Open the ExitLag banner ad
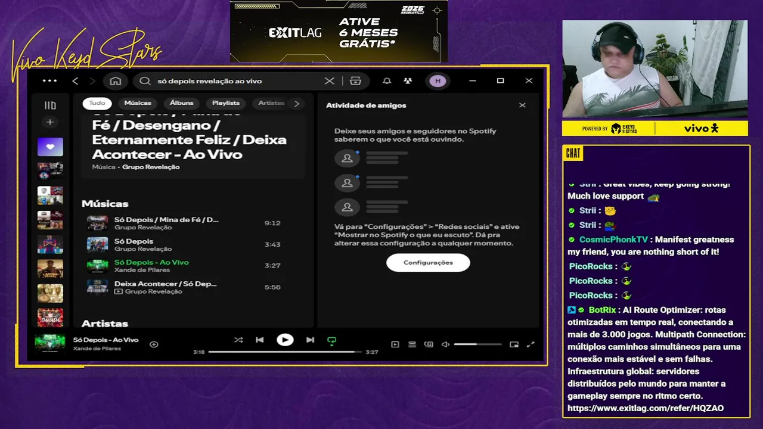The height and width of the screenshot is (429, 763). click(339, 31)
